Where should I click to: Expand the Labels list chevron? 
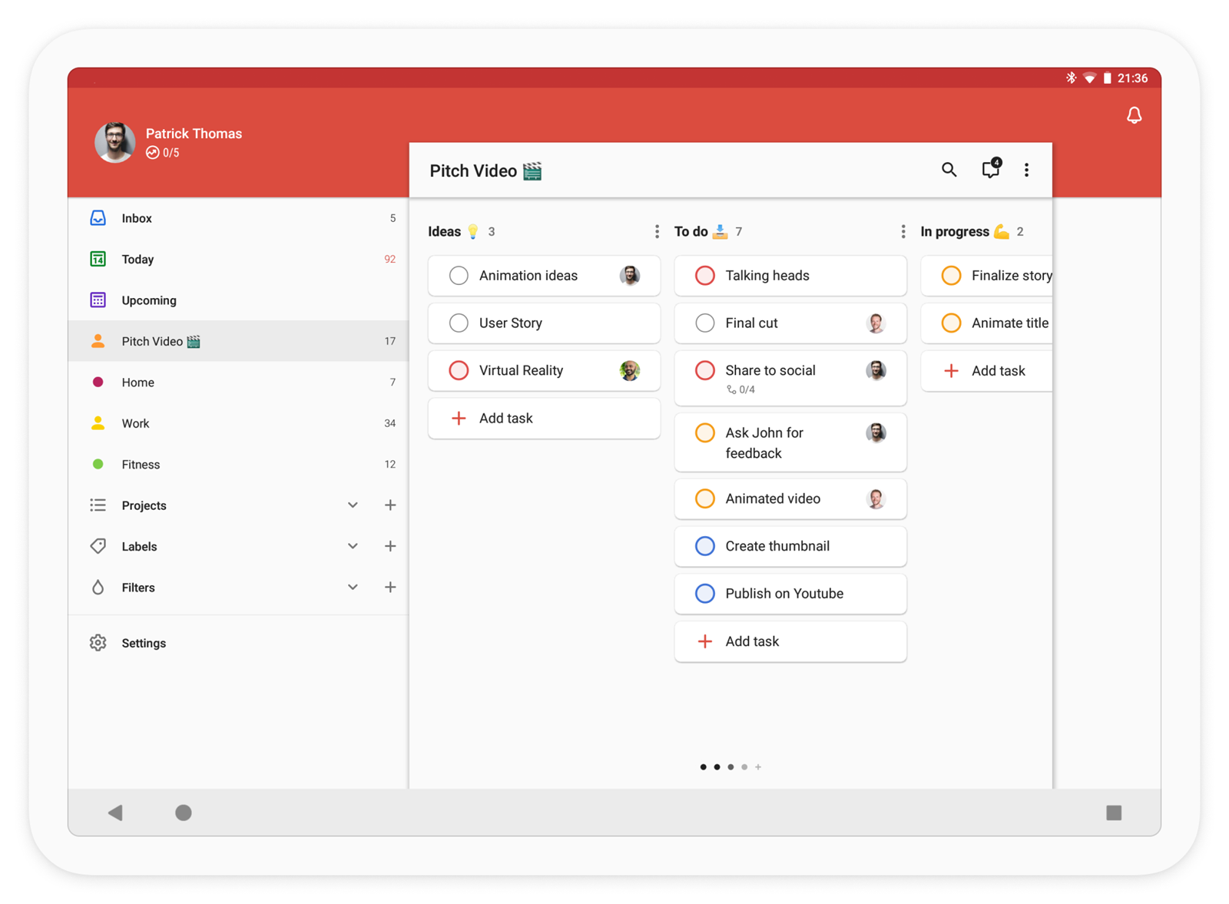[x=353, y=546]
